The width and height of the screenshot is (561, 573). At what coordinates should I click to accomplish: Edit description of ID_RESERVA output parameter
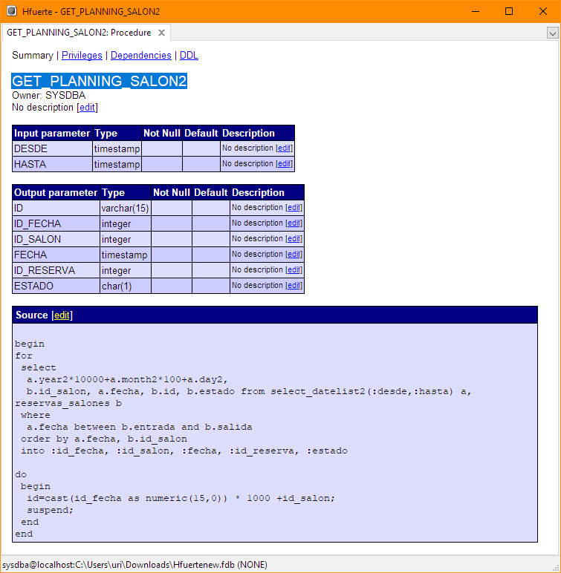[294, 269]
